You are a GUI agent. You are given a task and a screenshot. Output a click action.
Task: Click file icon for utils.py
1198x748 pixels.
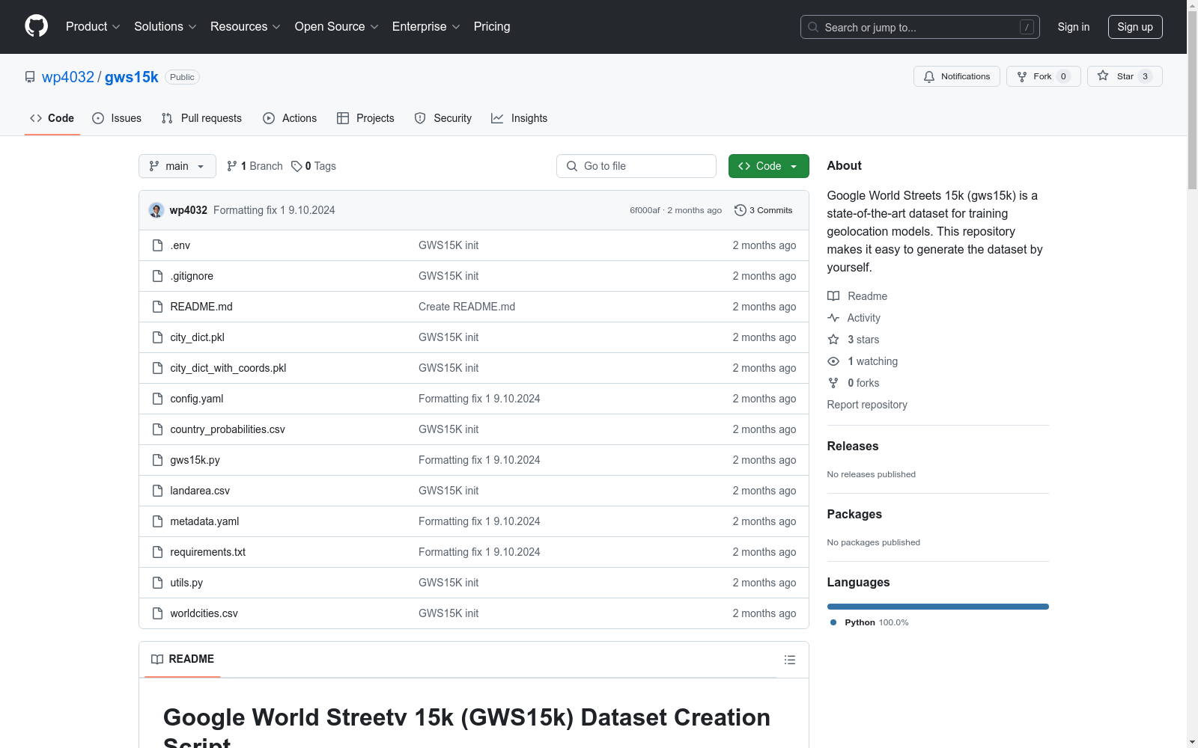click(x=157, y=583)
